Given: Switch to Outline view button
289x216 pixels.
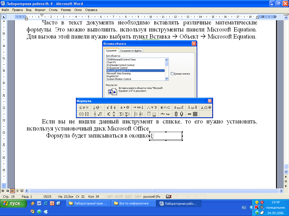Looking at the screenshot, I should tap(17, 191).
